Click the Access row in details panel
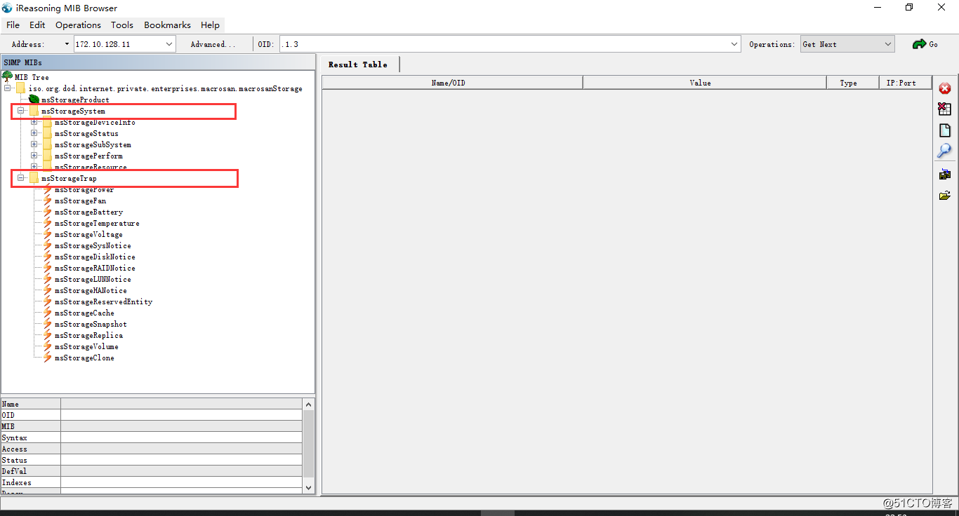 [152, 449]
